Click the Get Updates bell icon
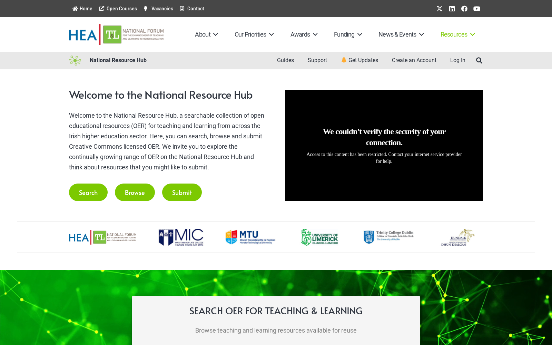The height and width of the screenshot is (345, 552). point(344,60)
